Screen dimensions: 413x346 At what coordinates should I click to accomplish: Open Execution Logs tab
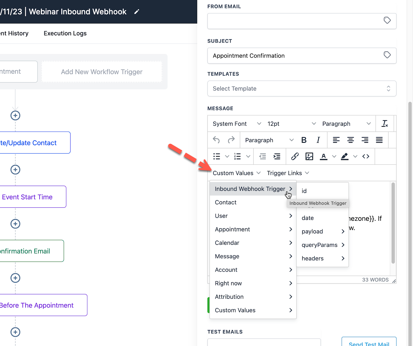click(65, 33)
